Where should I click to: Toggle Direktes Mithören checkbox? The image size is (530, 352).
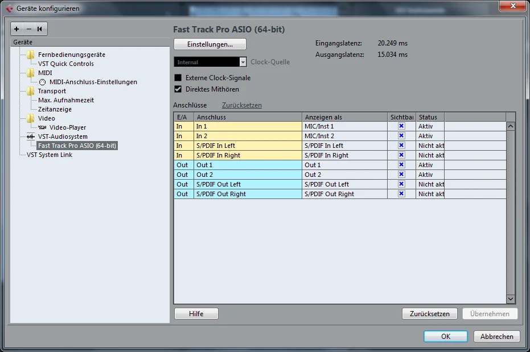tap(178, 89)
